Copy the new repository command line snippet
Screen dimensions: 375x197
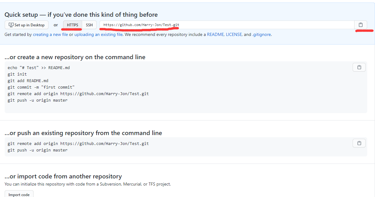pyautogui.click(x=359, y=67)
